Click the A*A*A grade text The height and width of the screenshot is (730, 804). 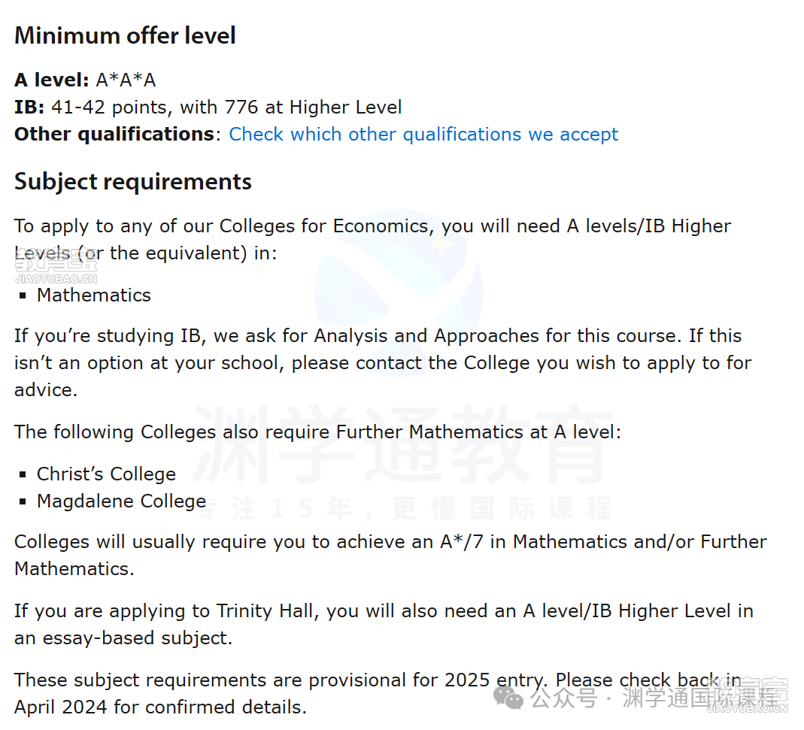click(126, 80)
